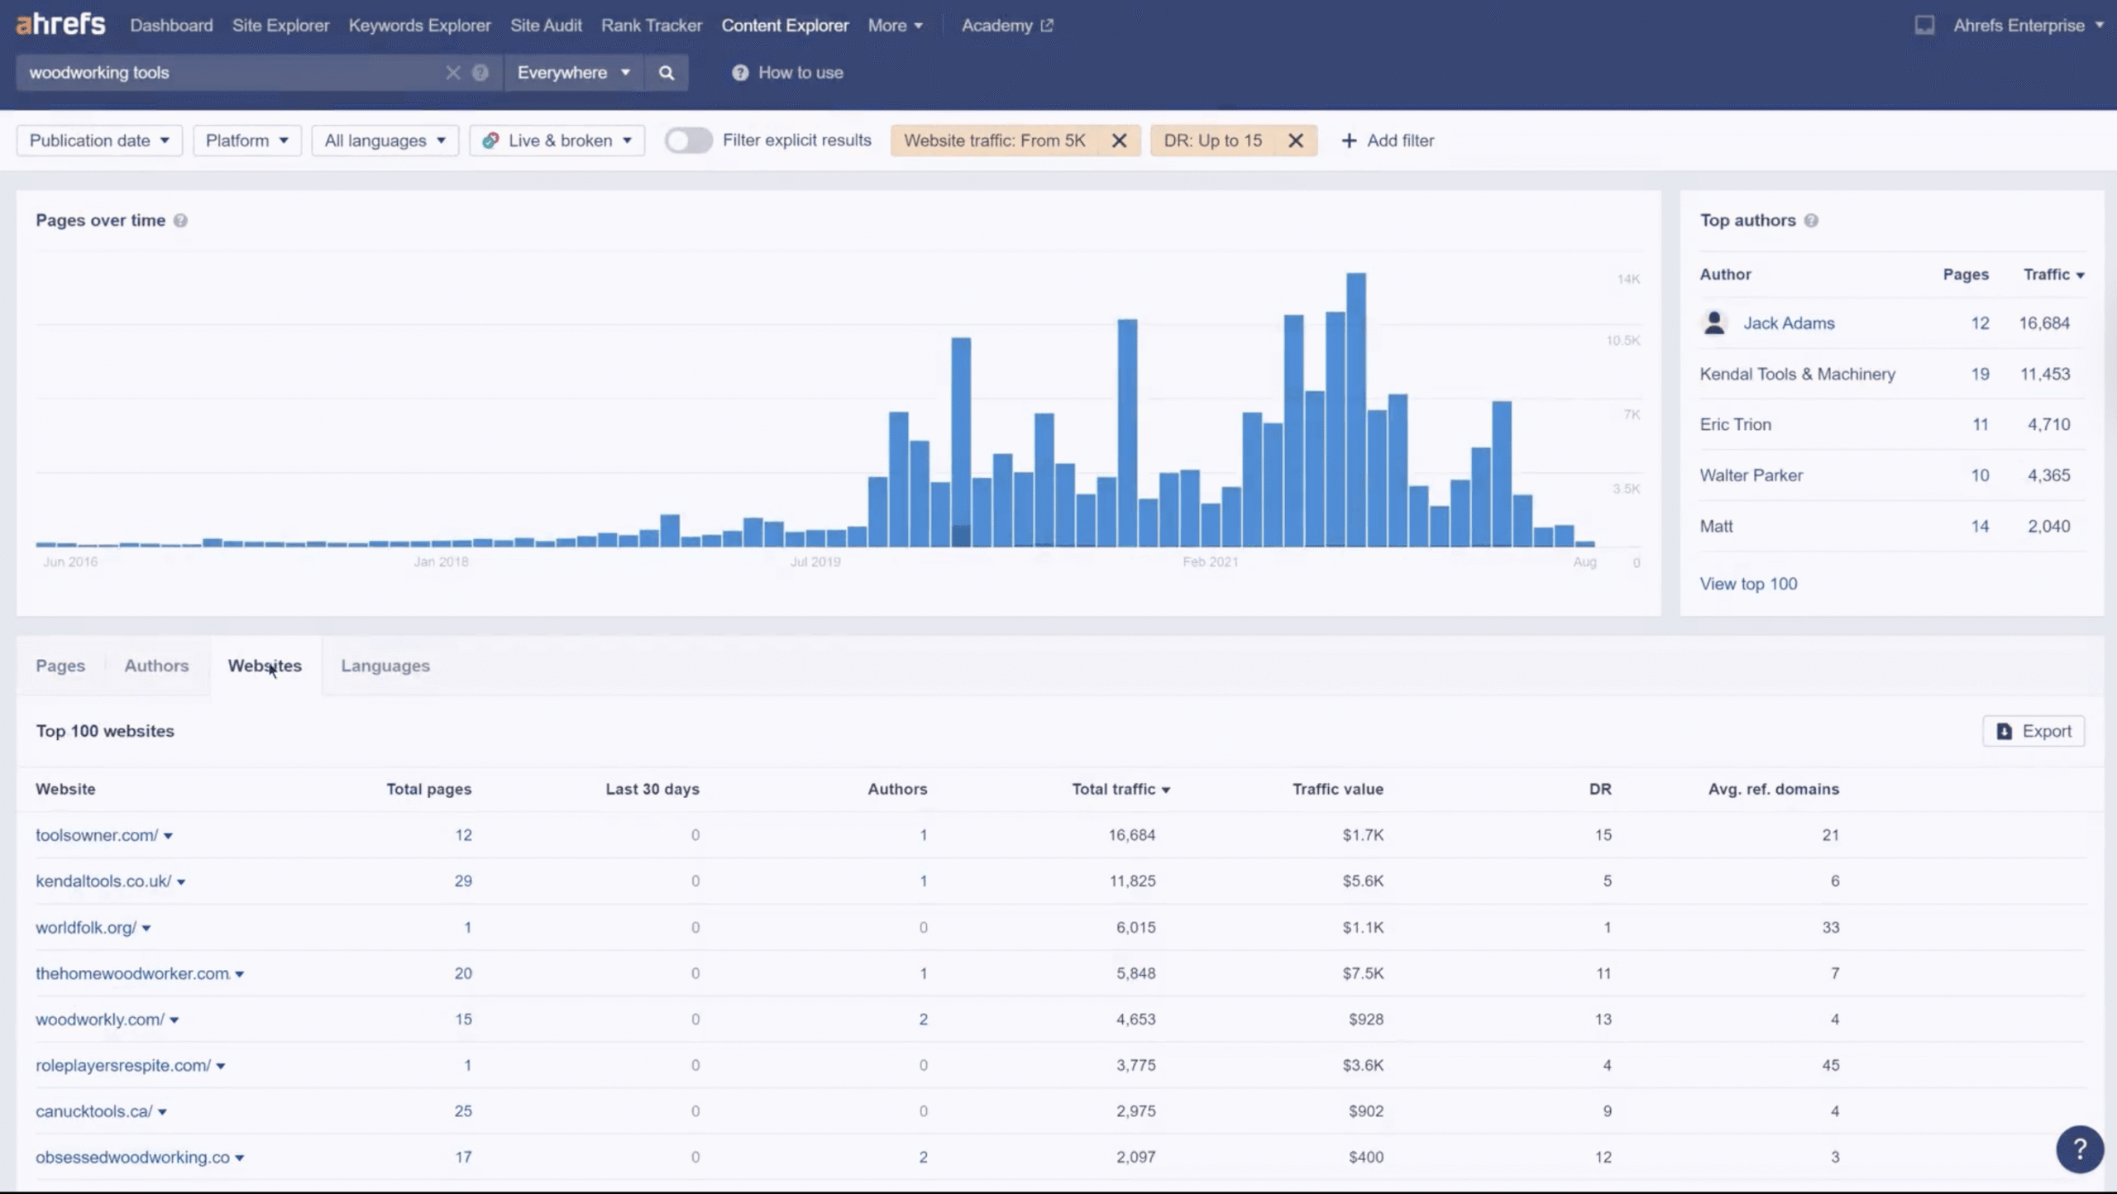The image size is (2117, 1194).
Task: Sort table by Total traffic column
Action: coord(1121,789)
